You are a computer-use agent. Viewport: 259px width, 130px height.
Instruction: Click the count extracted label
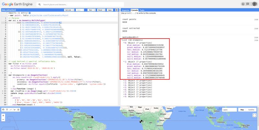(131, 28)
